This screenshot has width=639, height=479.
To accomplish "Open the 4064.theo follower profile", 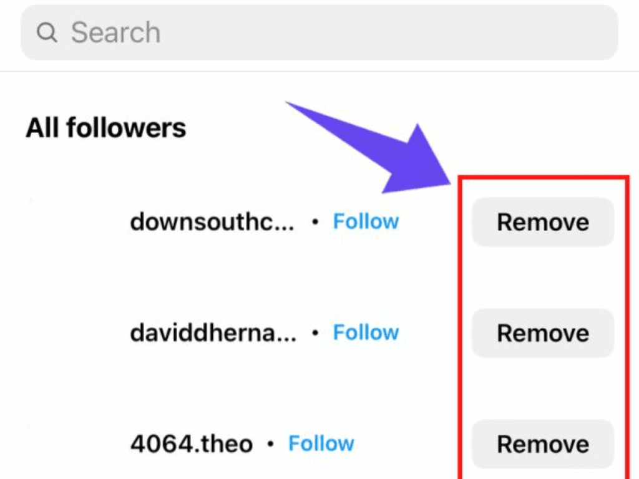I will (192, 444).
